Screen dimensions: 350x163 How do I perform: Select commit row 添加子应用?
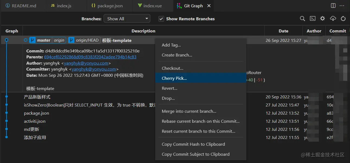point(175,137)
